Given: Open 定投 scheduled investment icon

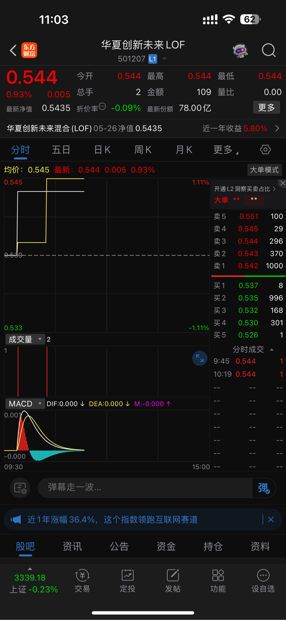Looking at the screenshot, I should tap(127, 581).
